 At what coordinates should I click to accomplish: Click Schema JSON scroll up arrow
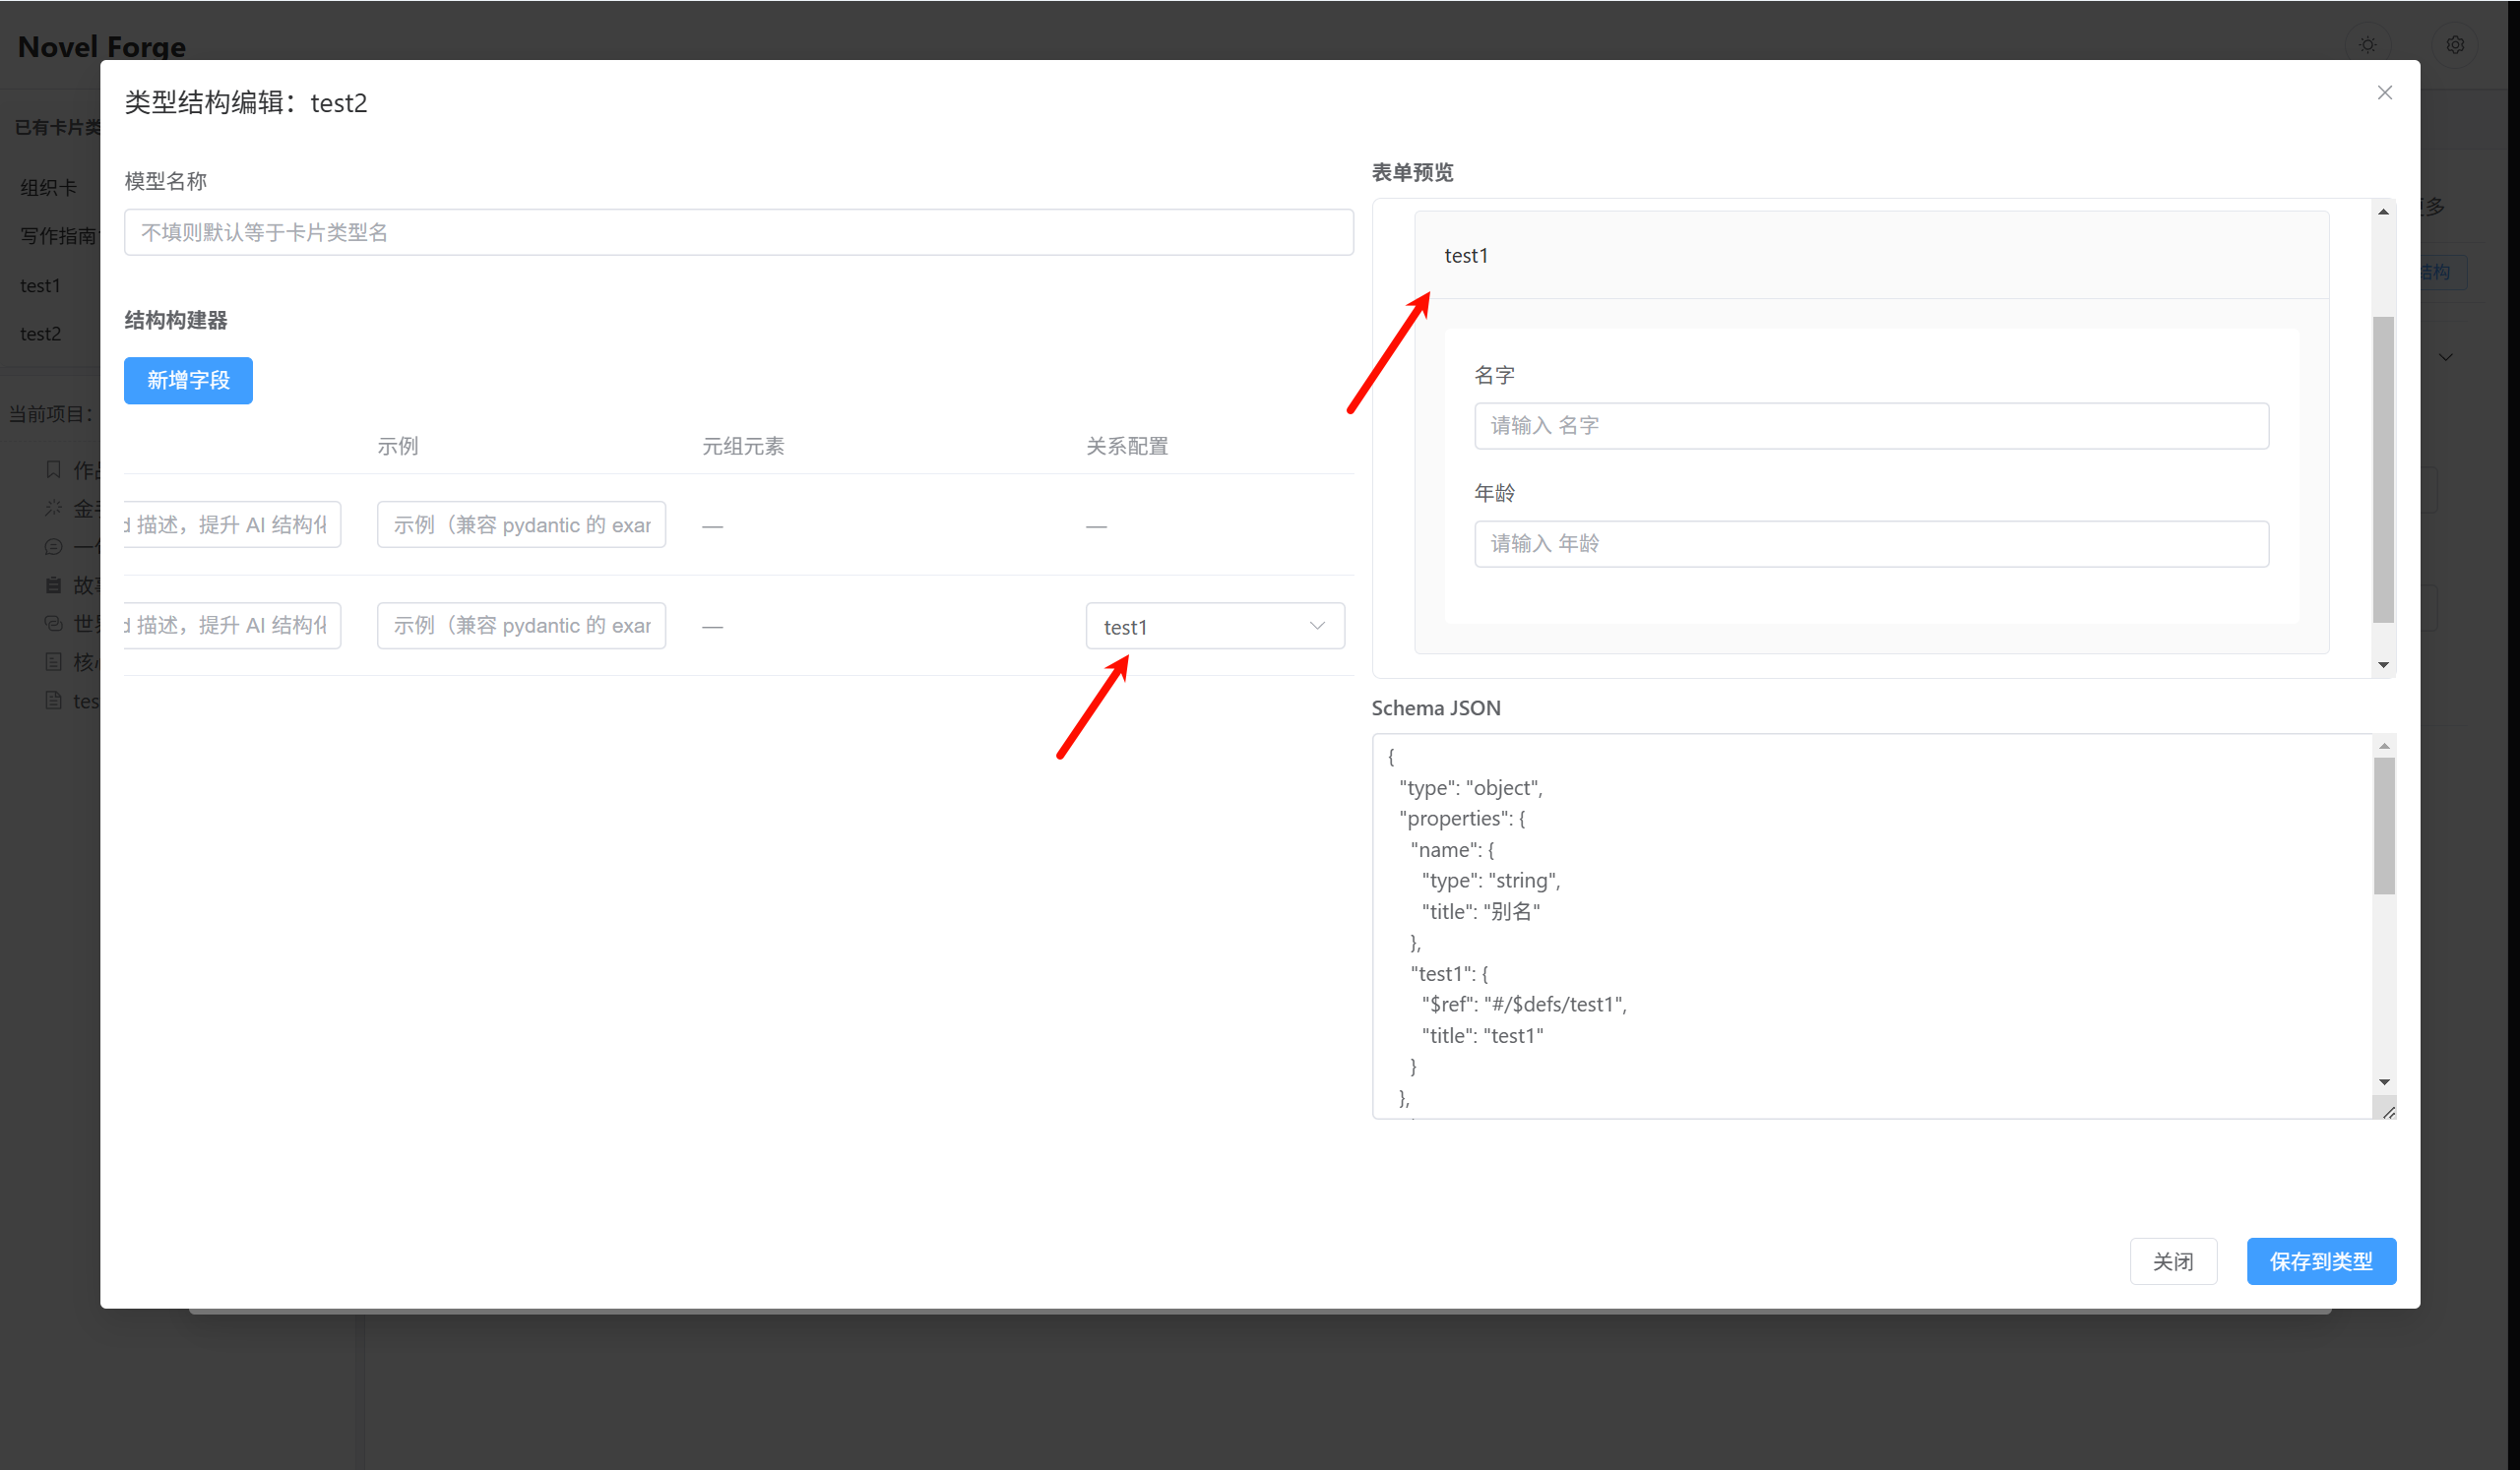[x=2384, y=746]
